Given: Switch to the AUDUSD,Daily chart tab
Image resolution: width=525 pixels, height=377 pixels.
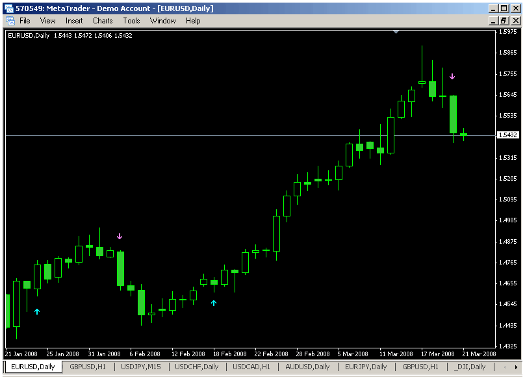Looking at the screenshot, I should [x=307, y=367].
